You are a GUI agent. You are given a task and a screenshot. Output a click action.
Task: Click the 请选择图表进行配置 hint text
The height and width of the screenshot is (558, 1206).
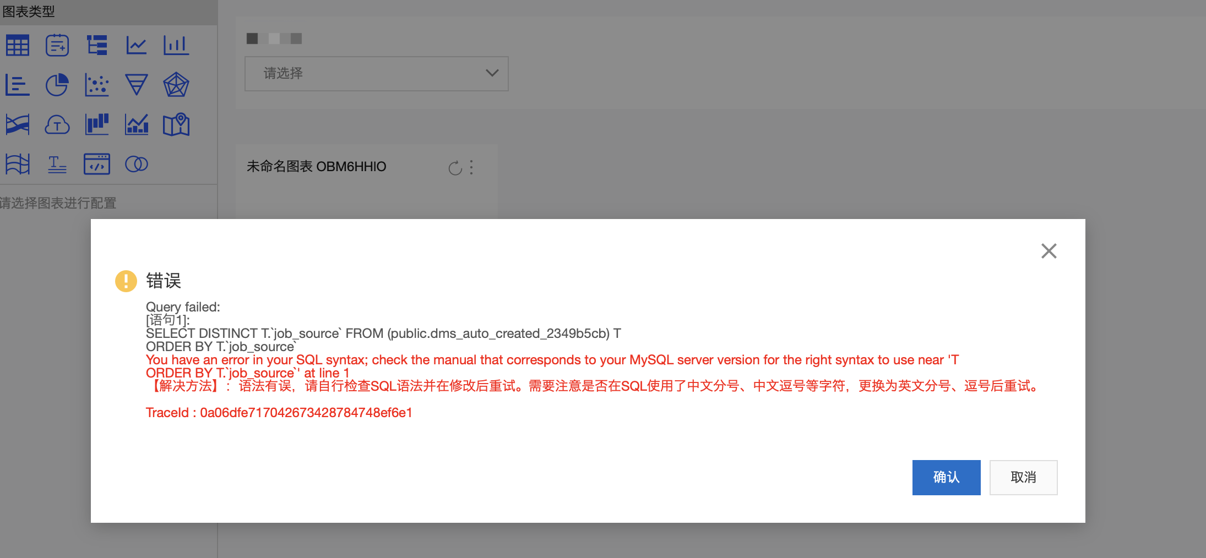tap(58, 203)
